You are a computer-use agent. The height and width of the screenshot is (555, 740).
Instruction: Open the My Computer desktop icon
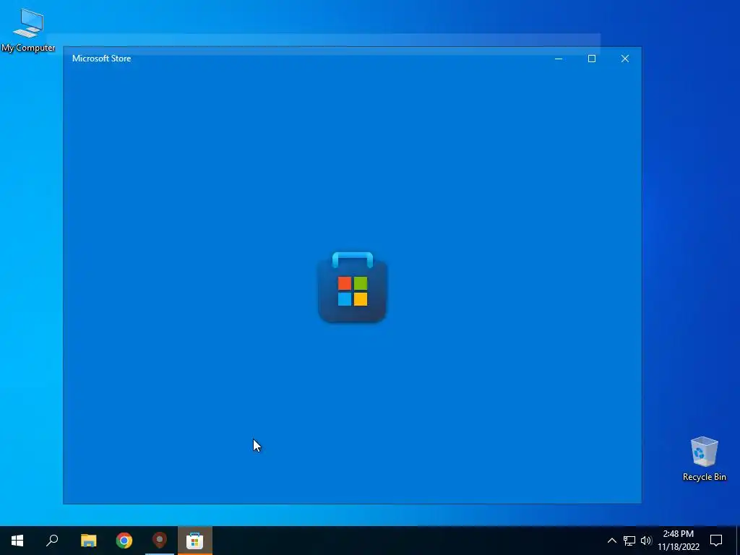point(28,30)
